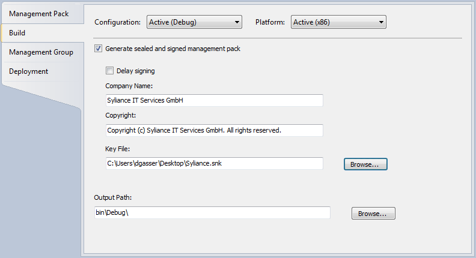Go to the Deployment tab

coord(29,71)
